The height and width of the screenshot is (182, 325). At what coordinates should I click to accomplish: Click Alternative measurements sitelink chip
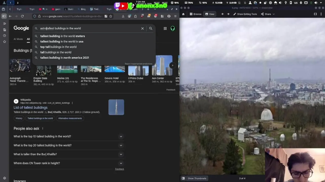(x=70, y=118)
